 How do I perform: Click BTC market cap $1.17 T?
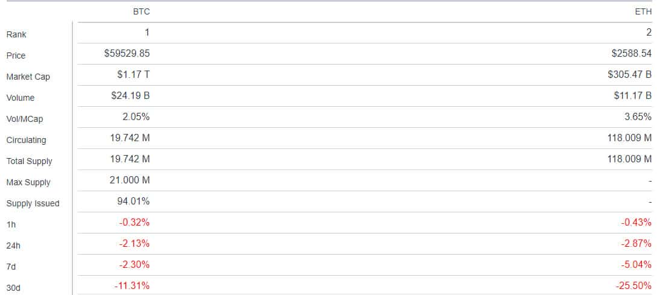pos(133,74)
